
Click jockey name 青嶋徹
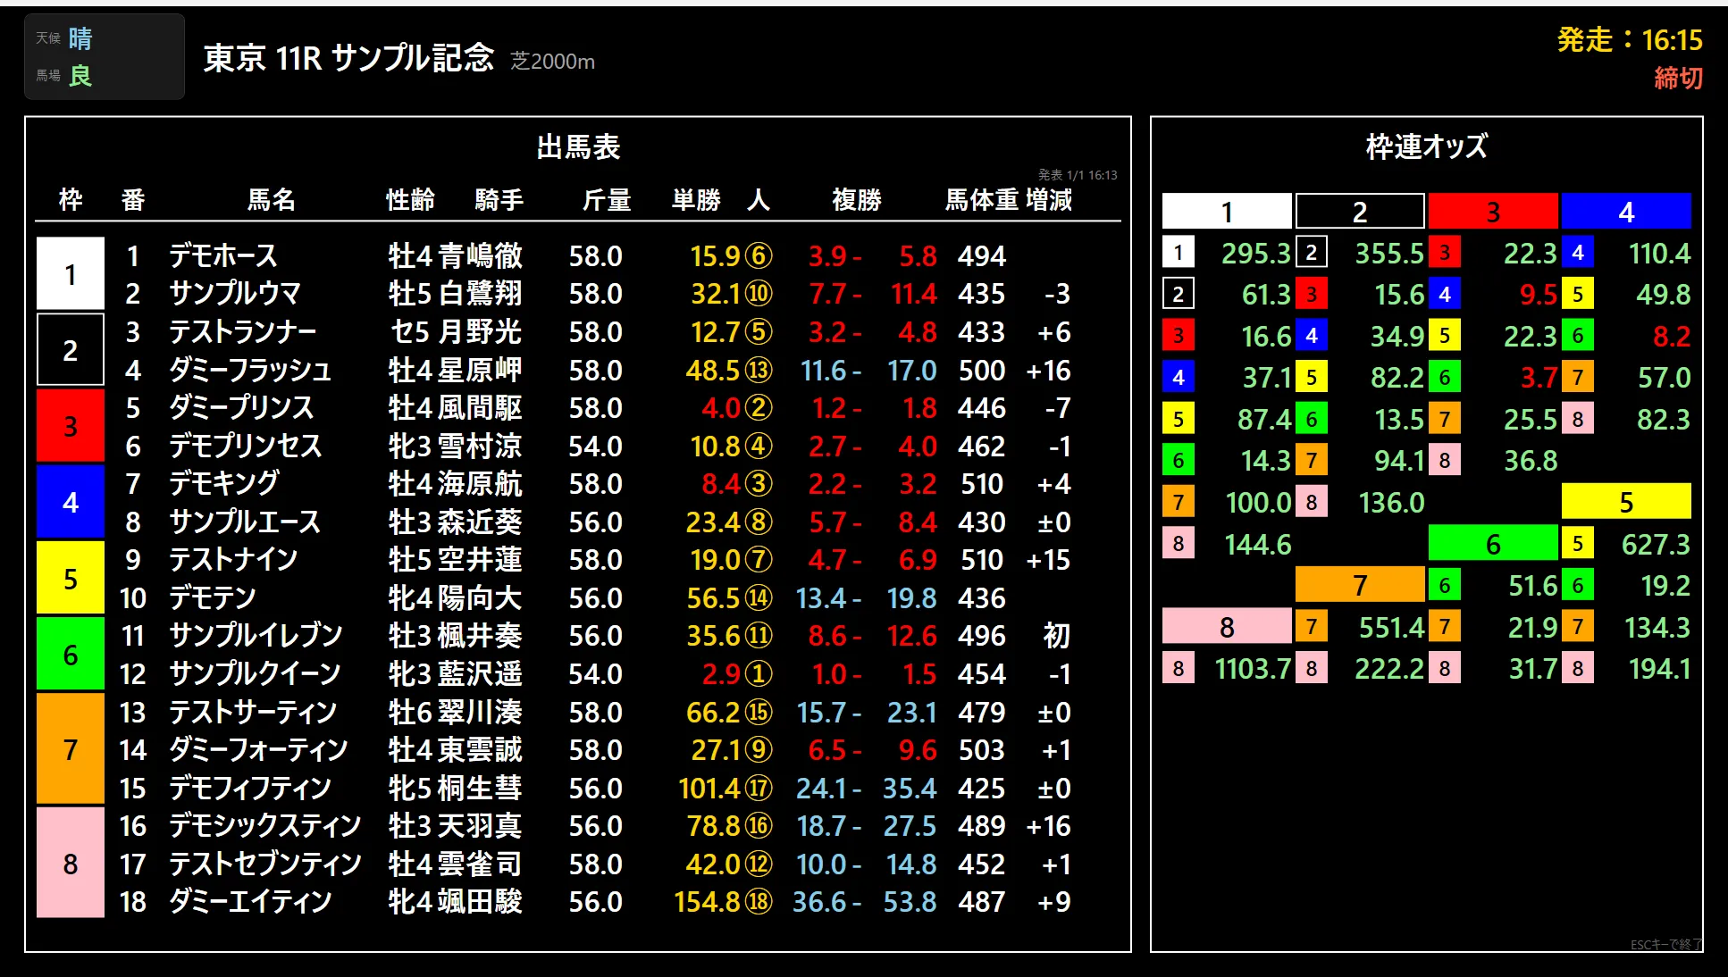coord(480,256)
